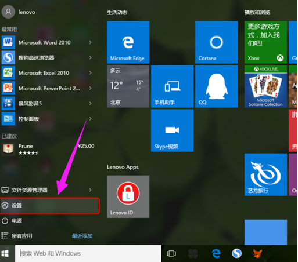Viewport: 298px width, 262px height.
Task: Expand jump list for 控制面板
Action: tap(90, 119)
